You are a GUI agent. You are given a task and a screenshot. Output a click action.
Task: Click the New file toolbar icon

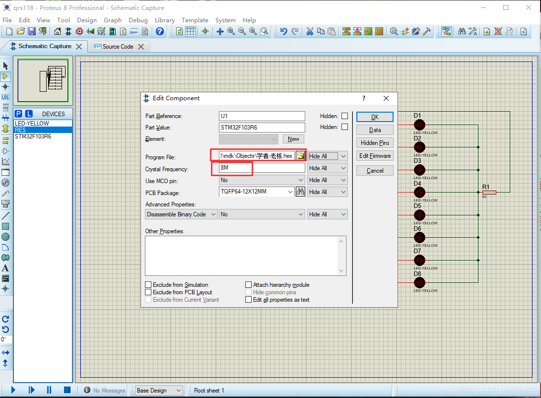(9, 31)
